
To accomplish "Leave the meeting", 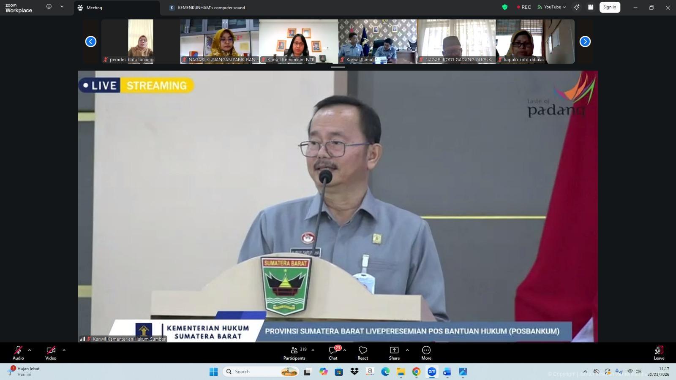I will pyautogui.click(x=659, y=353).
